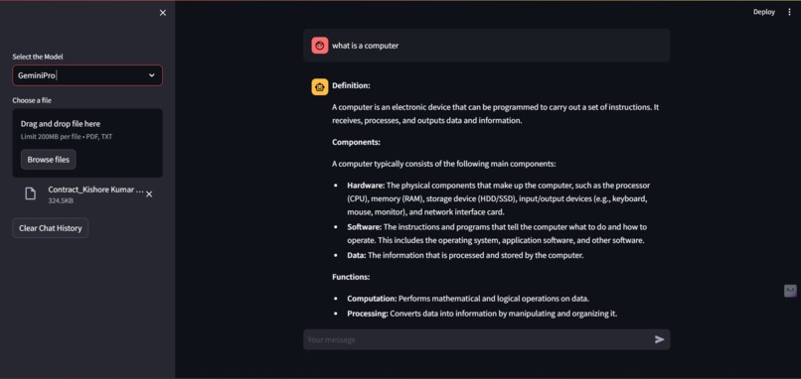801x379 pixels.
Task: Open the three-dot main menu
Action: coord(789,12)
